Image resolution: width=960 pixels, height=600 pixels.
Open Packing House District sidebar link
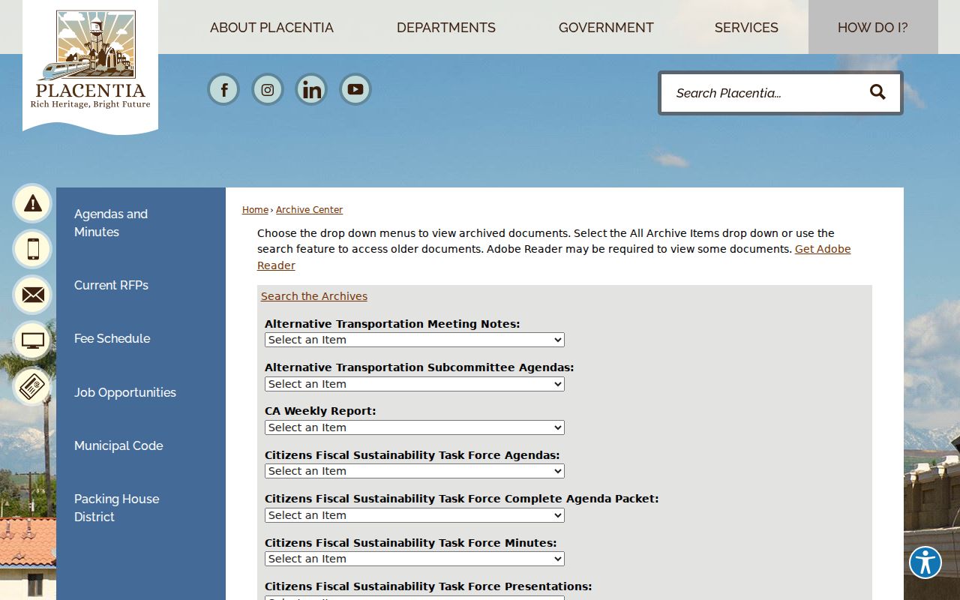[116, 508]
